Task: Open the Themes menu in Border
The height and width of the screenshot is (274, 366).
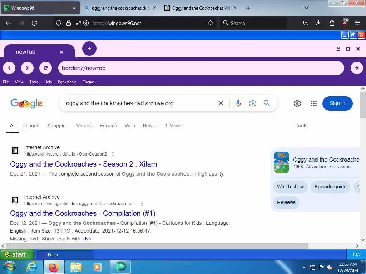Action: (x=89, y=82)
